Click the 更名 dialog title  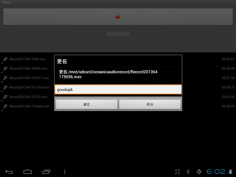point(62,61)
